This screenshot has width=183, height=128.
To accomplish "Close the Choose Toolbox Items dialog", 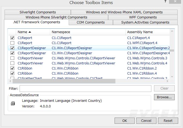I will tap(175, 2).
